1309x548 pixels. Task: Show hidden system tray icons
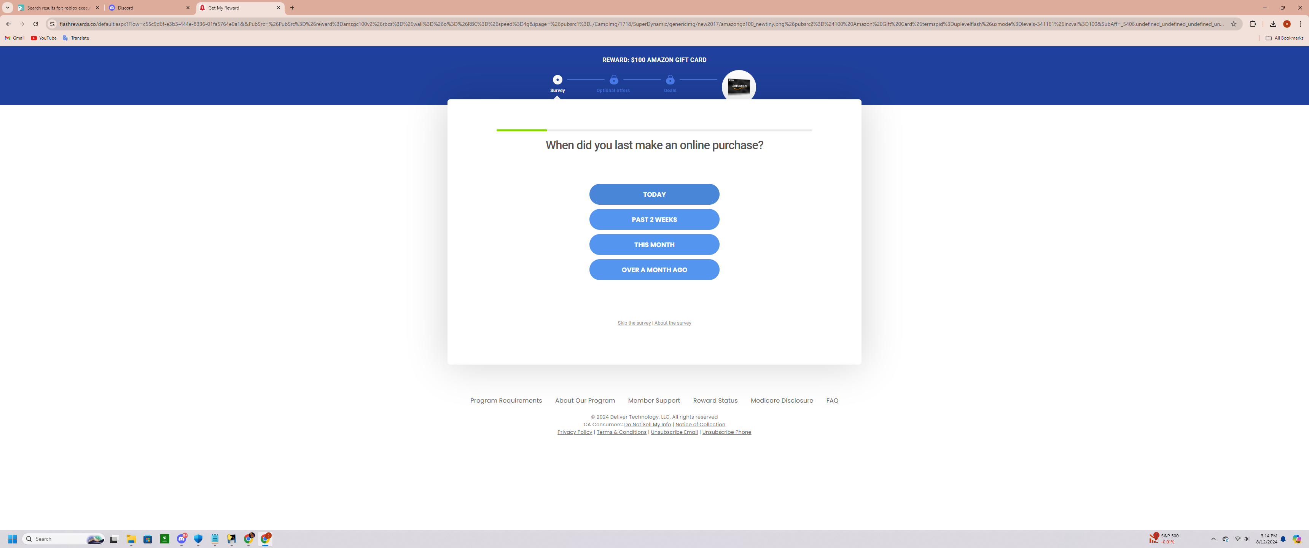(x=1213, y=539)
